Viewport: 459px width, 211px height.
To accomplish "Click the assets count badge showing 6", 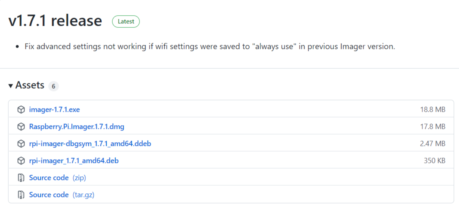I will click(x=54, y=86).
